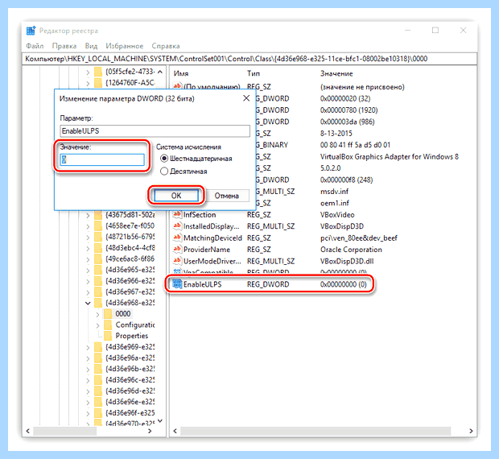The width and height of the screenshot is (499, 459).
Task: Click values pane horizontal scrollbar thumb
Action: click(315, 431)
